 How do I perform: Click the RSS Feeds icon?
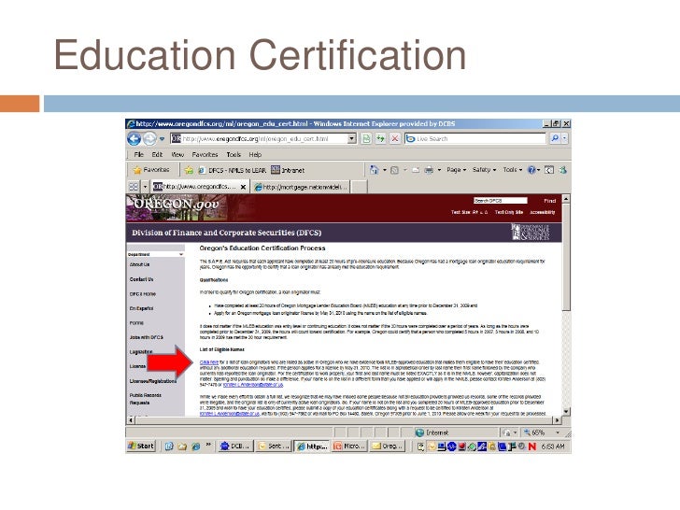click(x=394, y=170)
